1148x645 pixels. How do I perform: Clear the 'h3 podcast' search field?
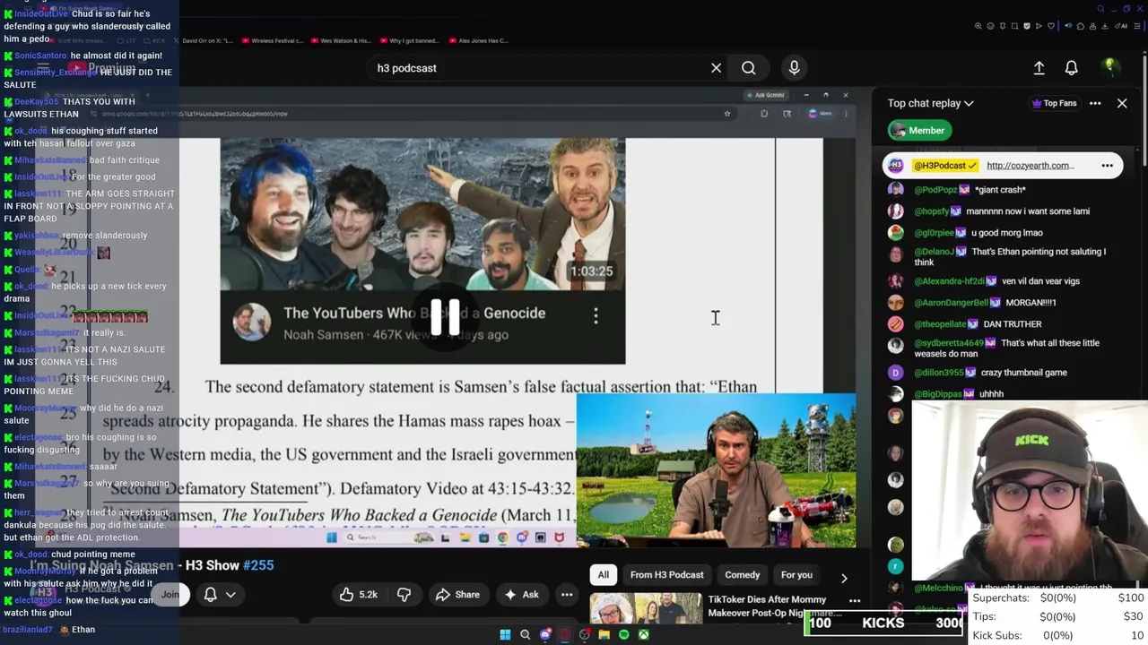[716, 68]
